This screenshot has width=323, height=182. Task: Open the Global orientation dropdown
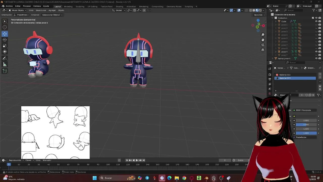click(x=119, y=10)
